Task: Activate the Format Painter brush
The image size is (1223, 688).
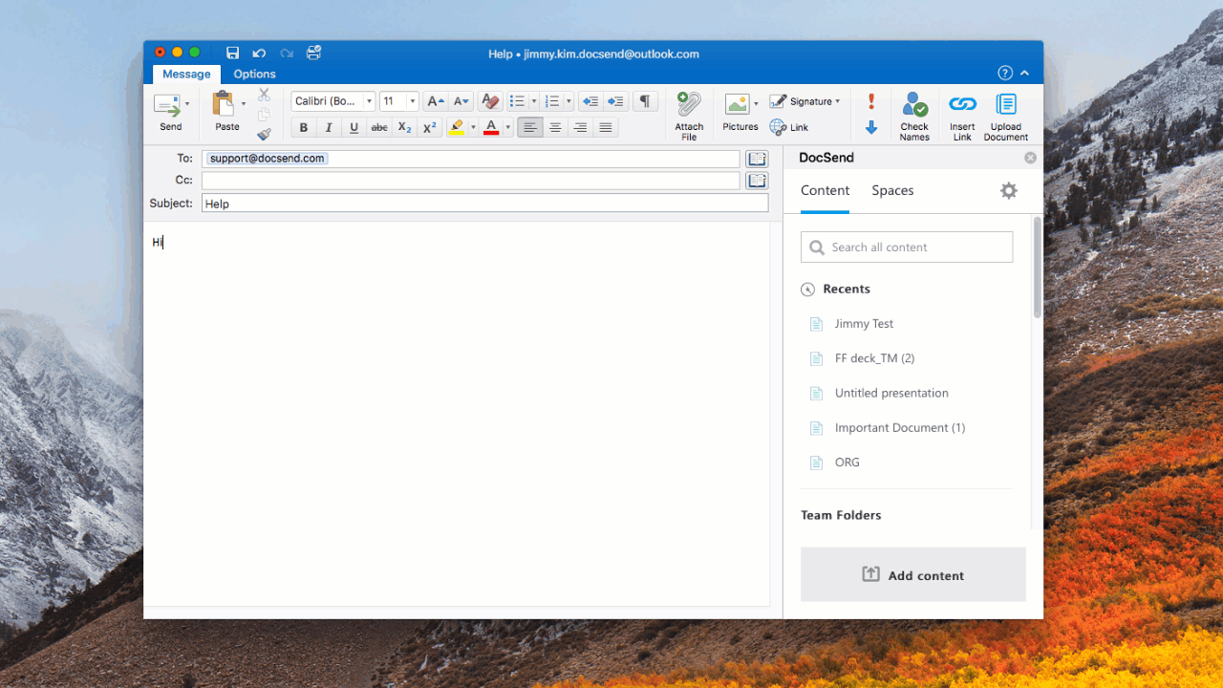Action: [264, 134]
